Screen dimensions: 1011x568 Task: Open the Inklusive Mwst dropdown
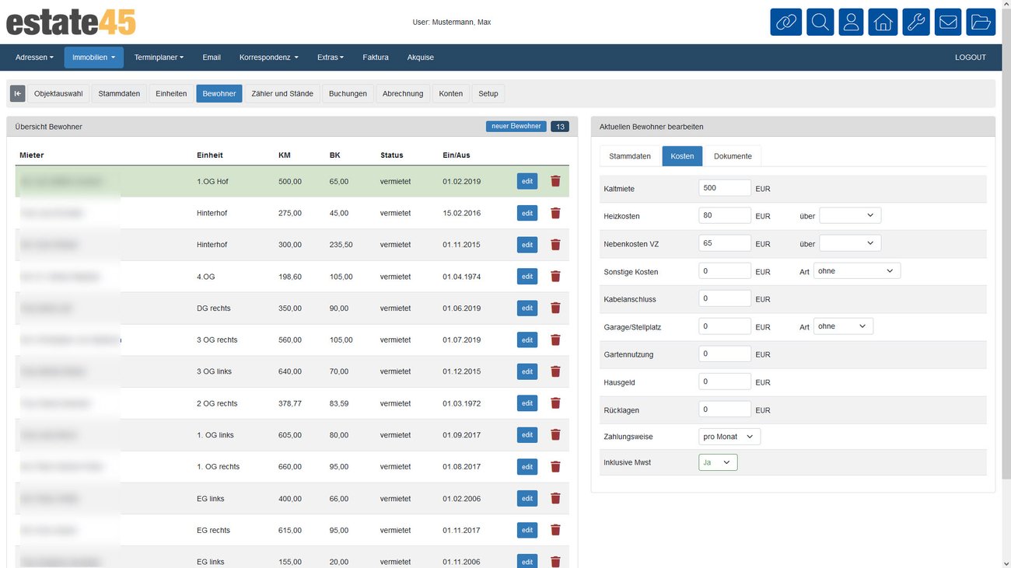point(718,462)
